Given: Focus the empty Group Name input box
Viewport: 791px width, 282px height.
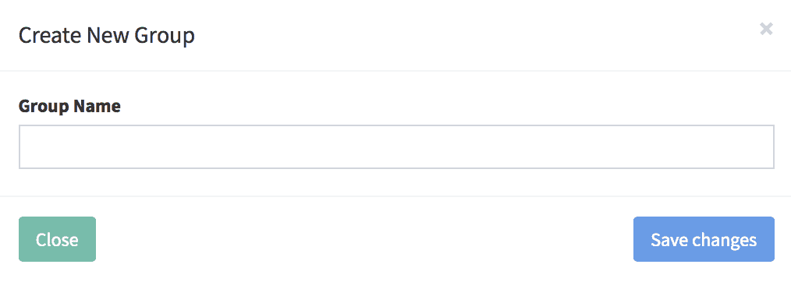Looking at the screenshot, I should click(x=396, y=146).
